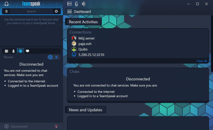
Task: Mute the microphone
Action: [77, 4]
